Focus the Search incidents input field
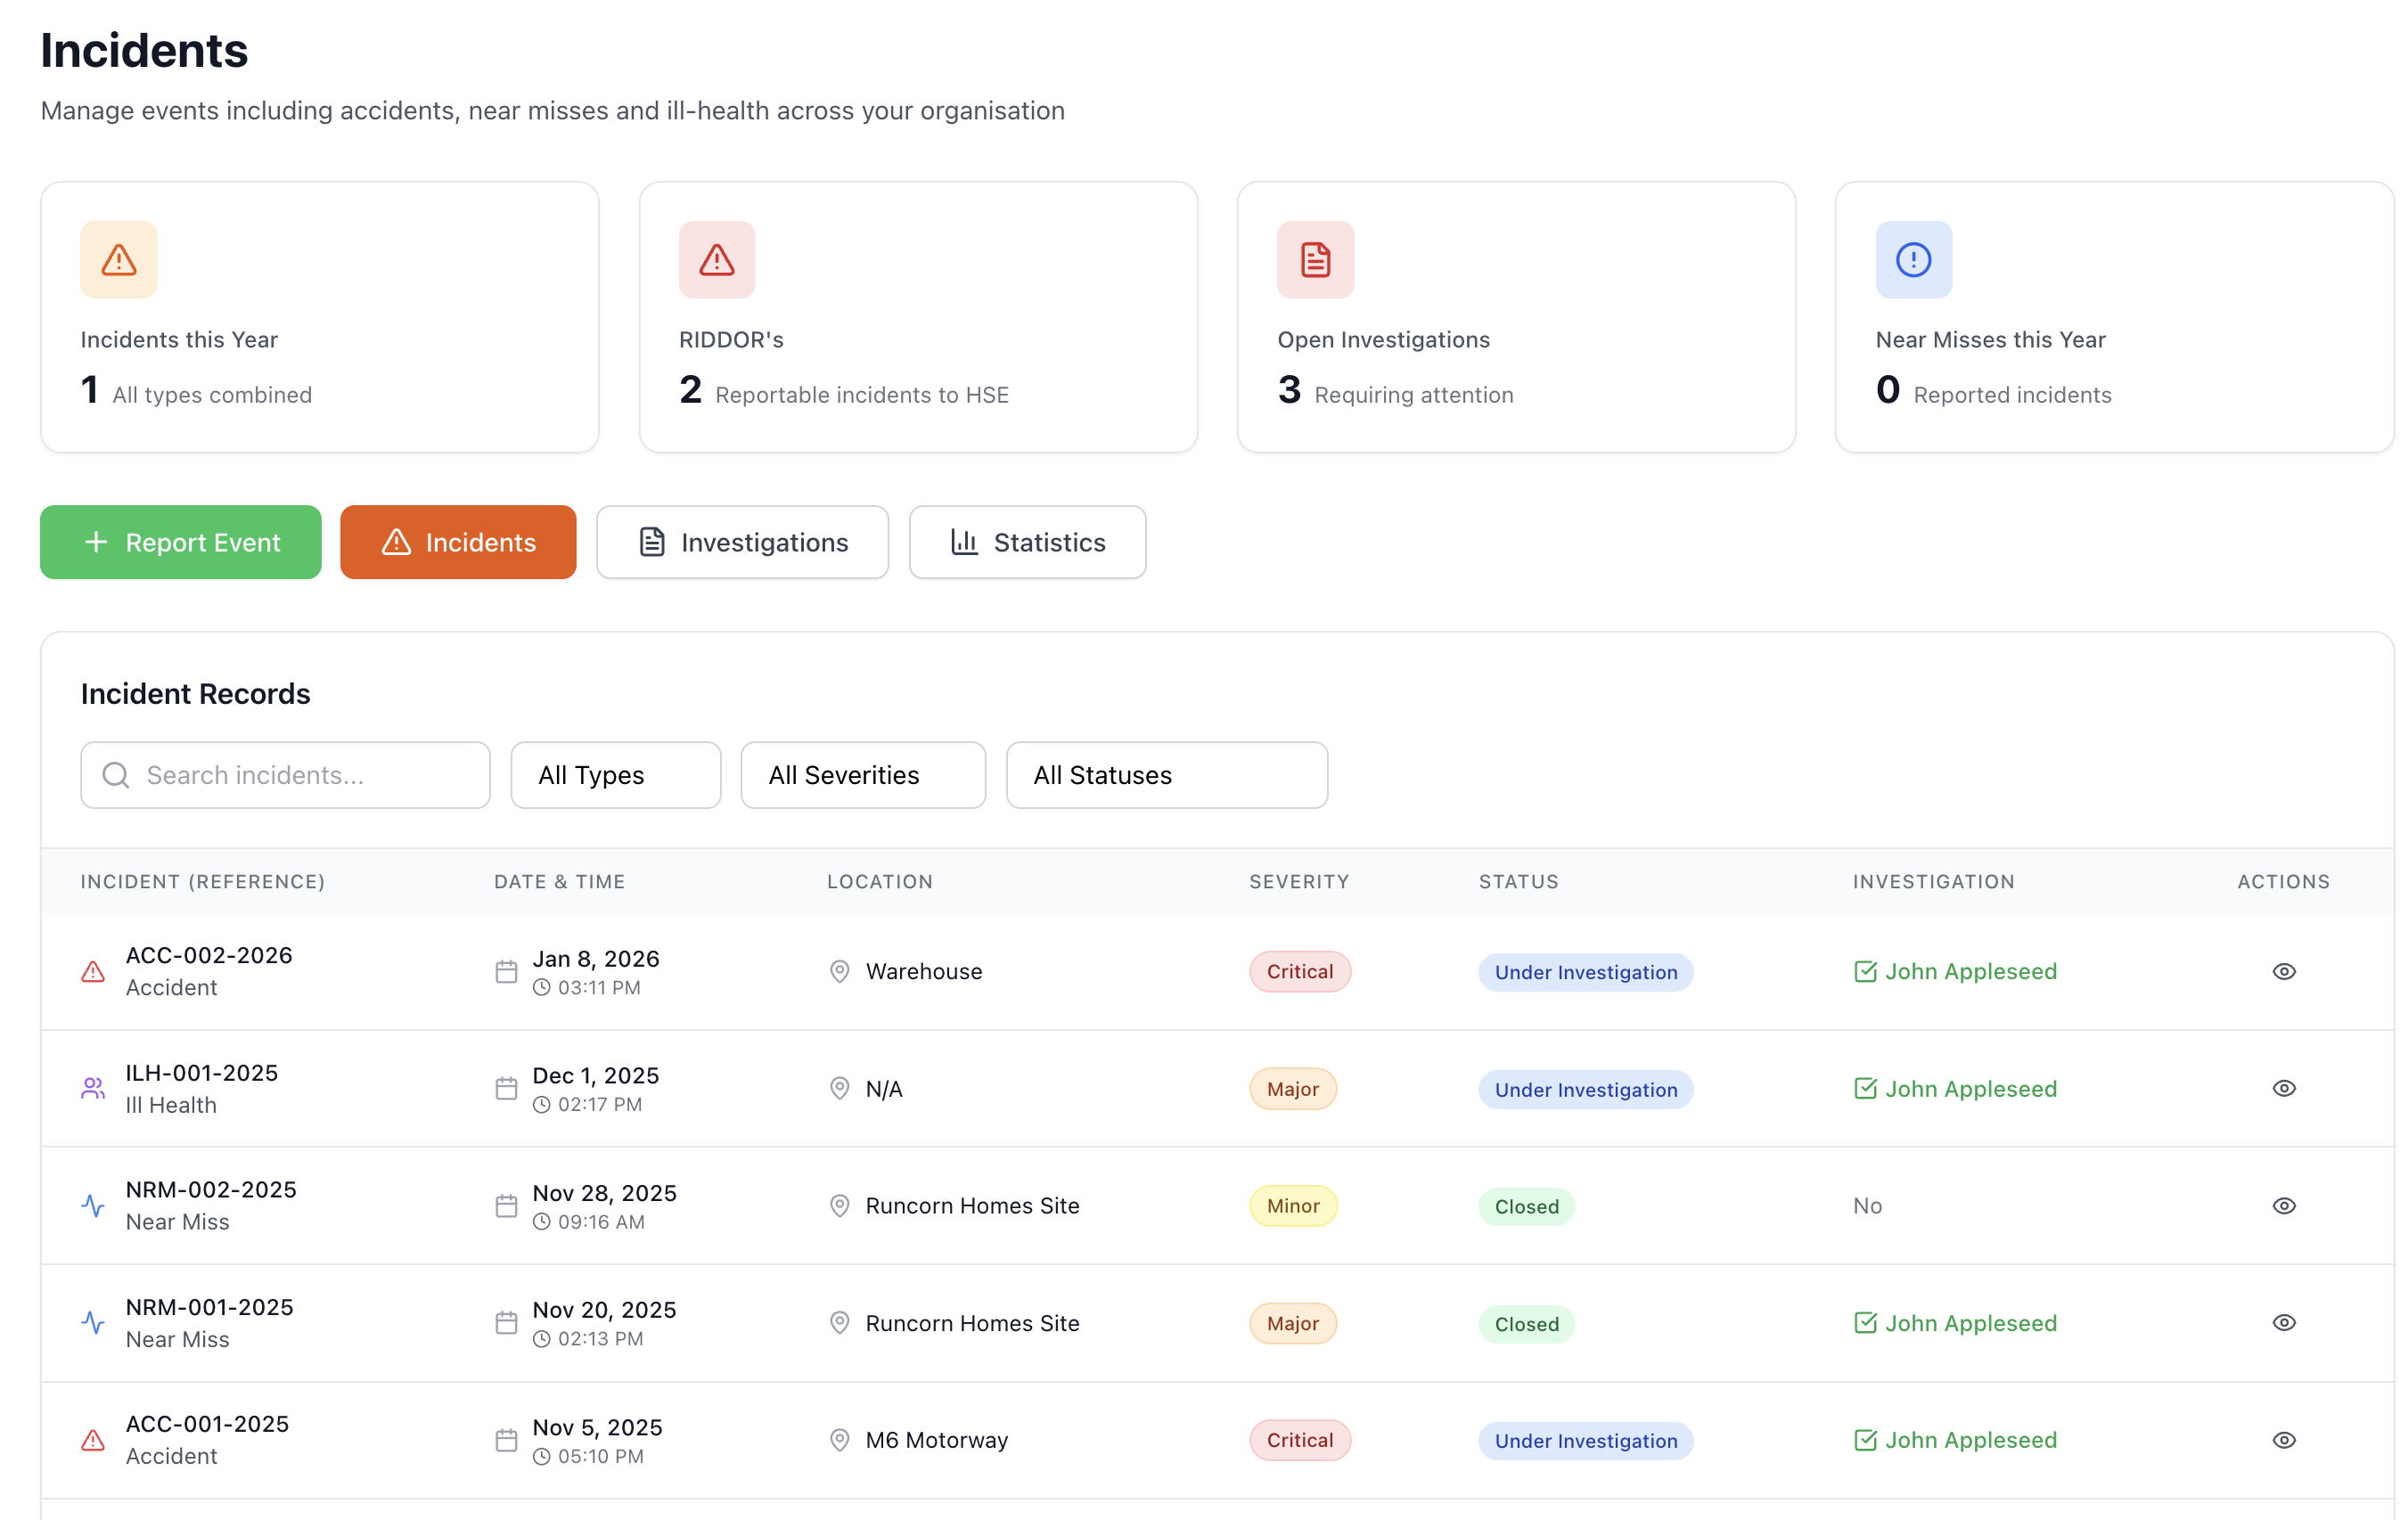Viewport: 2408px width, 1520px height. (300, 775)
